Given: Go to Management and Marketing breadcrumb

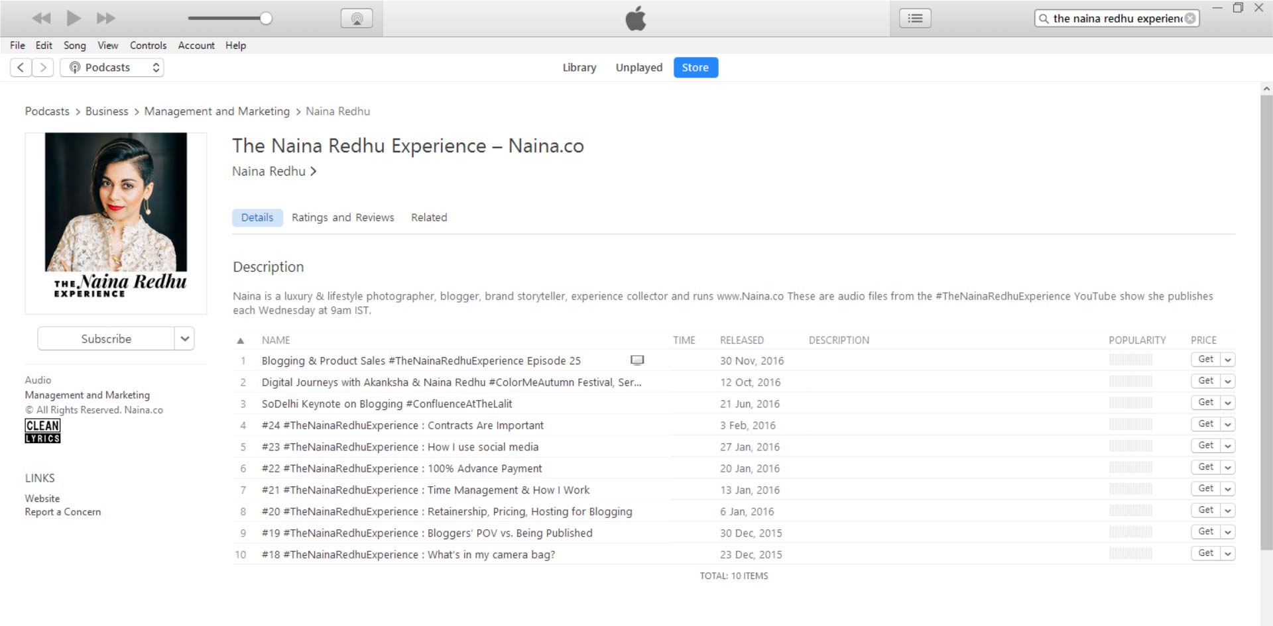Looking at the screenshot, I should (x=217, y=111).
